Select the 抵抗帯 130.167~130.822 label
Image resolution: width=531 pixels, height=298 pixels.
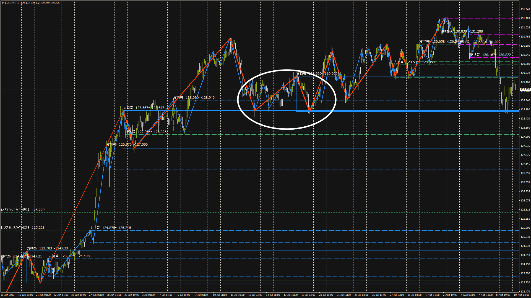click(x=490, y=55)
